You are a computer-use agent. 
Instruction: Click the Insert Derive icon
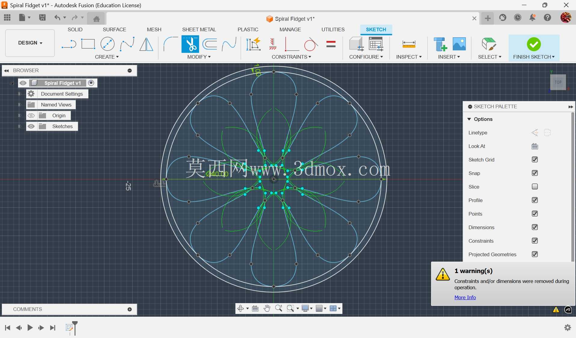[440, 44]
